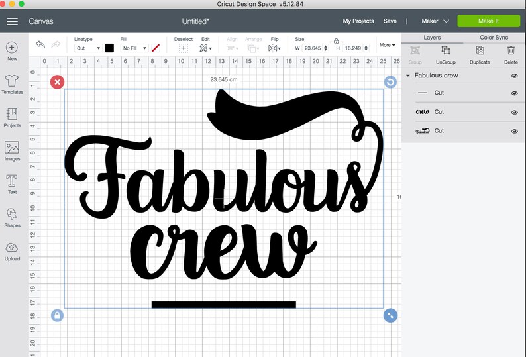526x357 pixels.
Task: Add Text from the sidebar
Action: pyautogui.click(x=12, y=184)
